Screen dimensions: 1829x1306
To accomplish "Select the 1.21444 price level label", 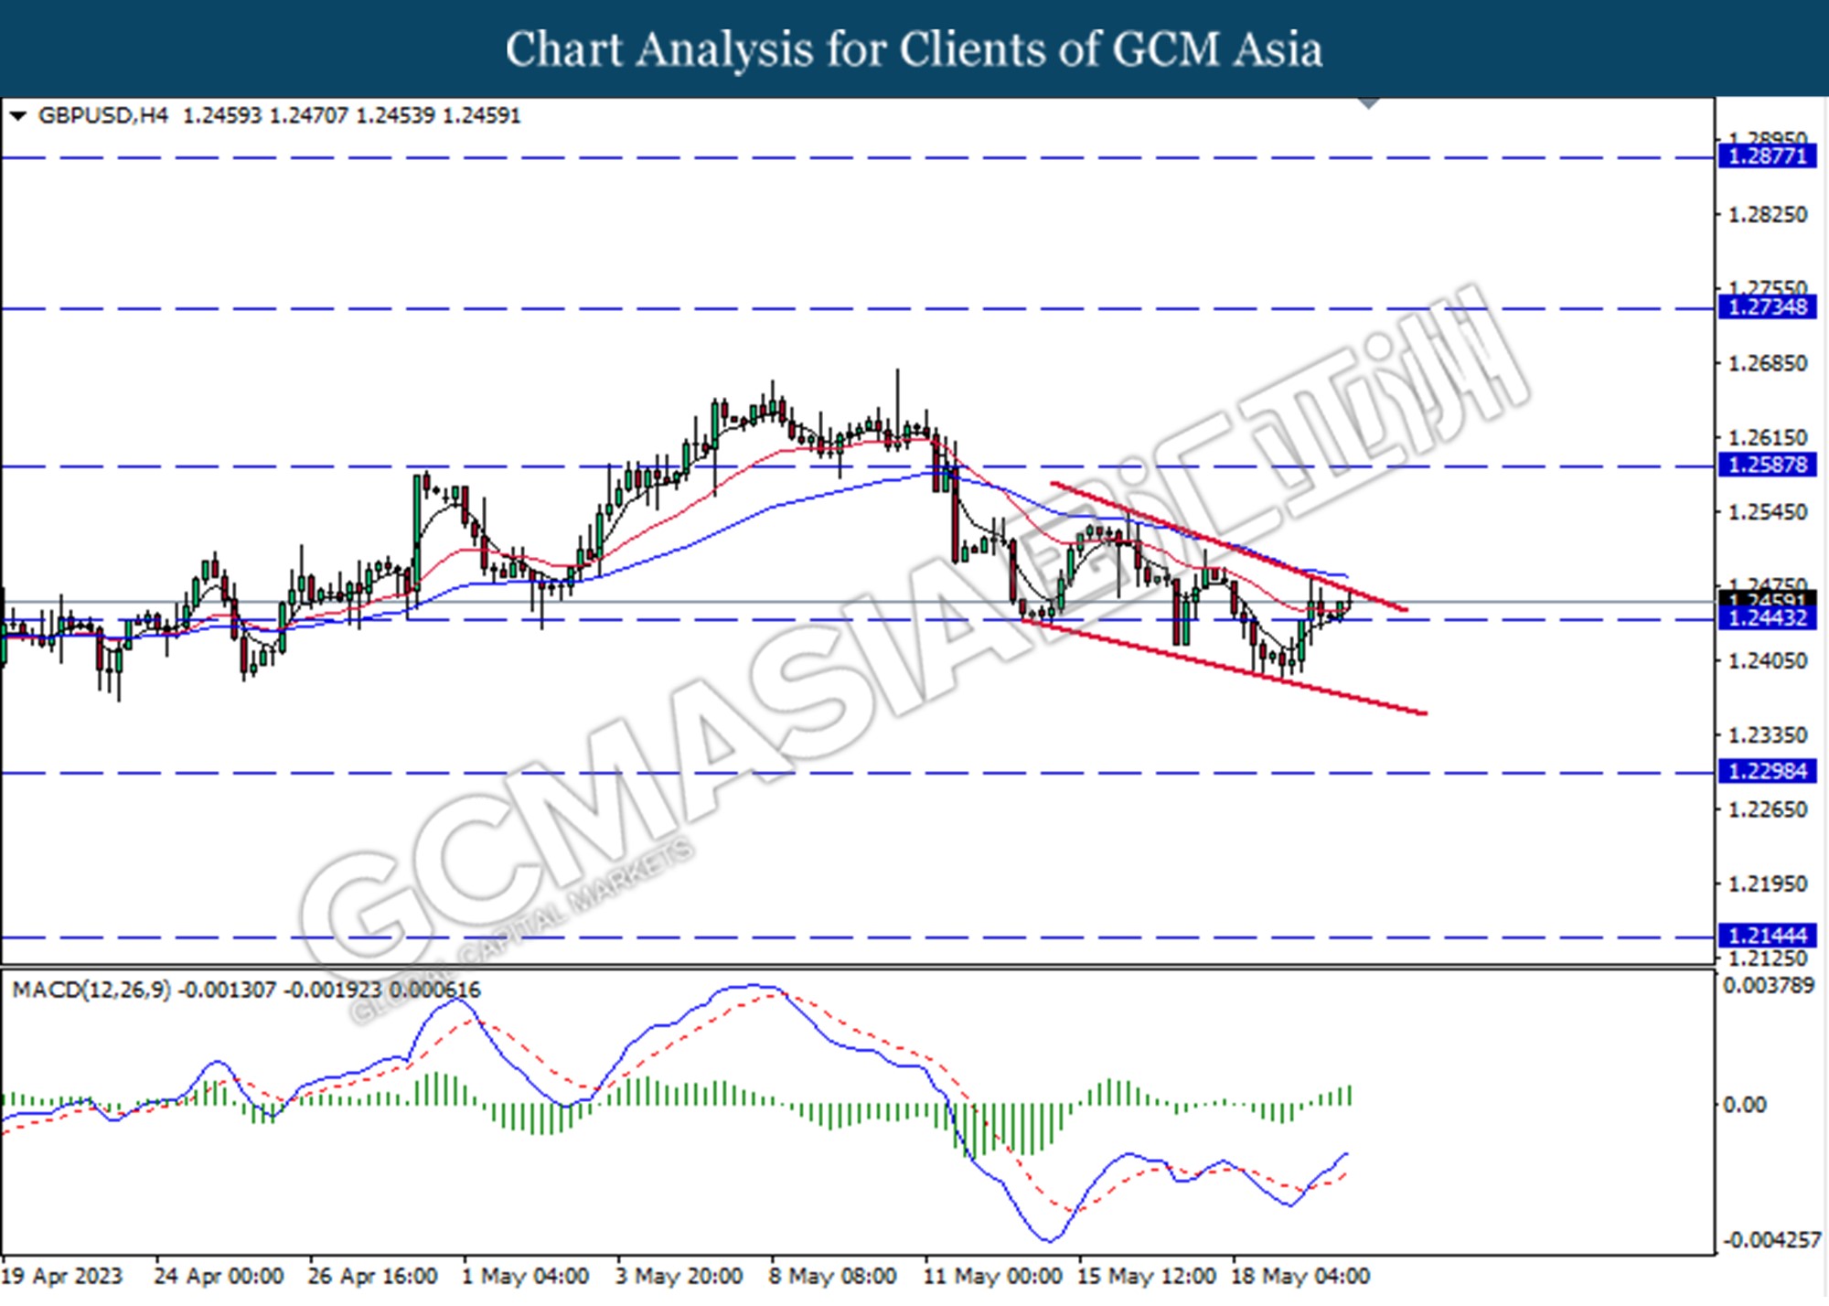I will point(1767,936).
